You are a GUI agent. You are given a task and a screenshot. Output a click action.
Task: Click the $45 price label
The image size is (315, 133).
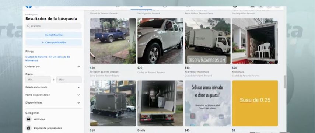pos(187,130)
